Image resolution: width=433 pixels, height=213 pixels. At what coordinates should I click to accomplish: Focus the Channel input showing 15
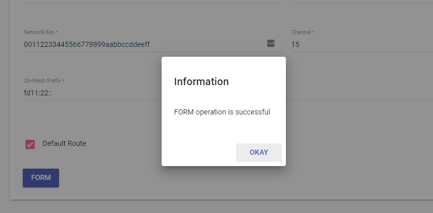pos(357,44)
